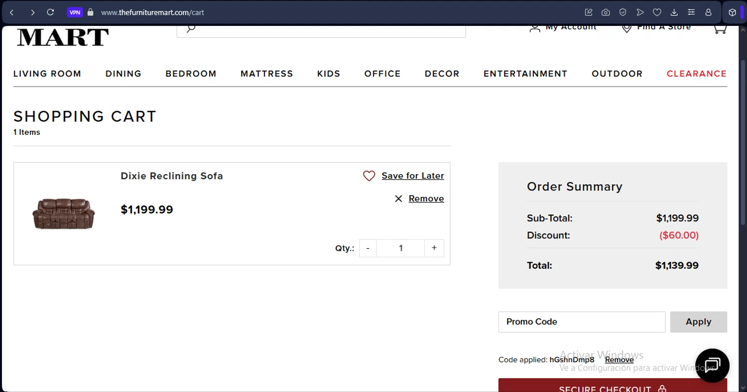Click the quantity field showing 1
This screenshot has width=747, height=392.
pos(401,248)
